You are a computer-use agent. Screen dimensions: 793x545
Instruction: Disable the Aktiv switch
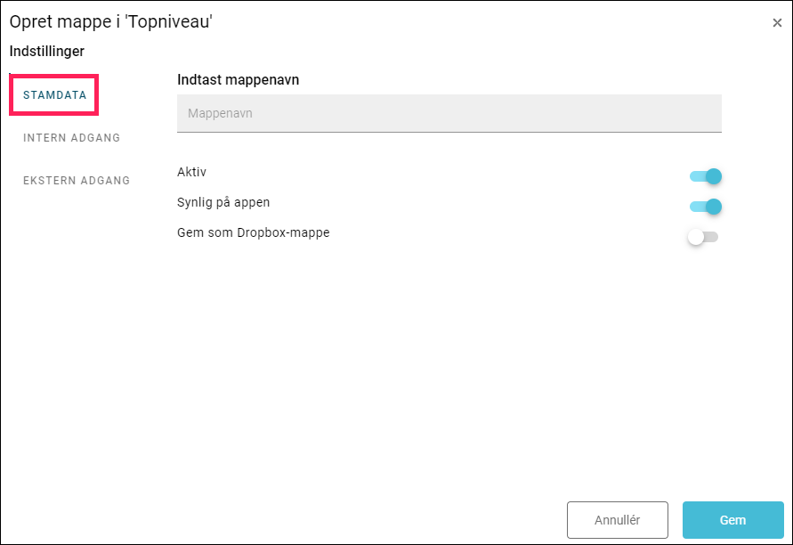coord(705,176)
